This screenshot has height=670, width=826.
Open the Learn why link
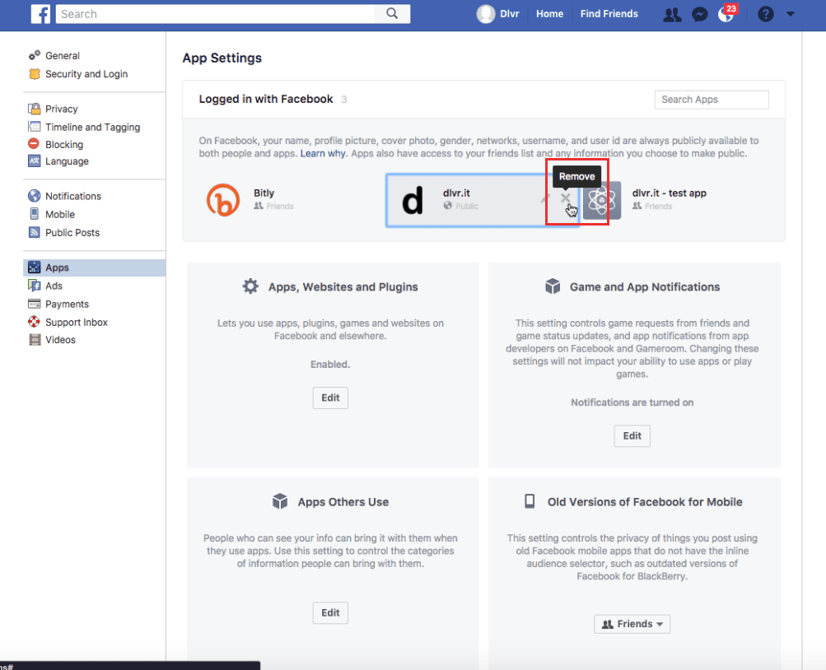[323, 154]
